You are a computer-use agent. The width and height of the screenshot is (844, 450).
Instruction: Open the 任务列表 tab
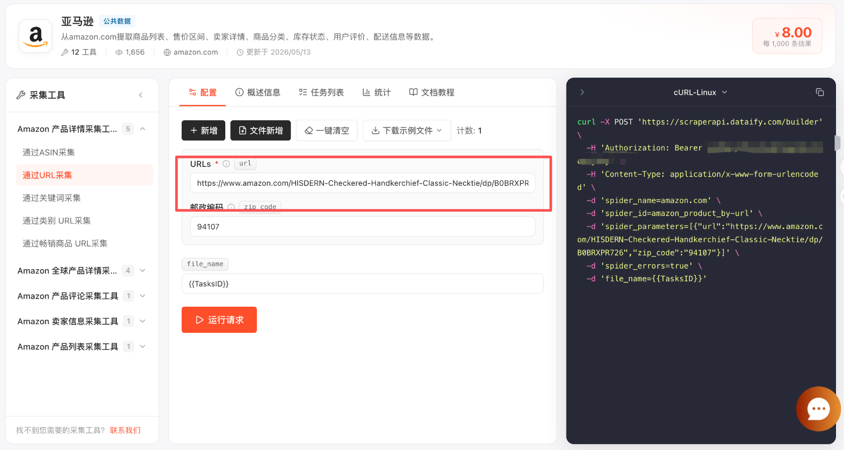[x=321, y=92]
